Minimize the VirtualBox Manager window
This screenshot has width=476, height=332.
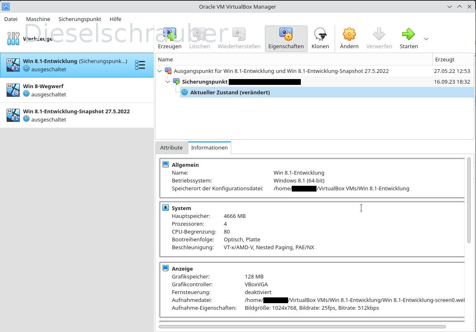pyautogui.click(x=450, y=7)
